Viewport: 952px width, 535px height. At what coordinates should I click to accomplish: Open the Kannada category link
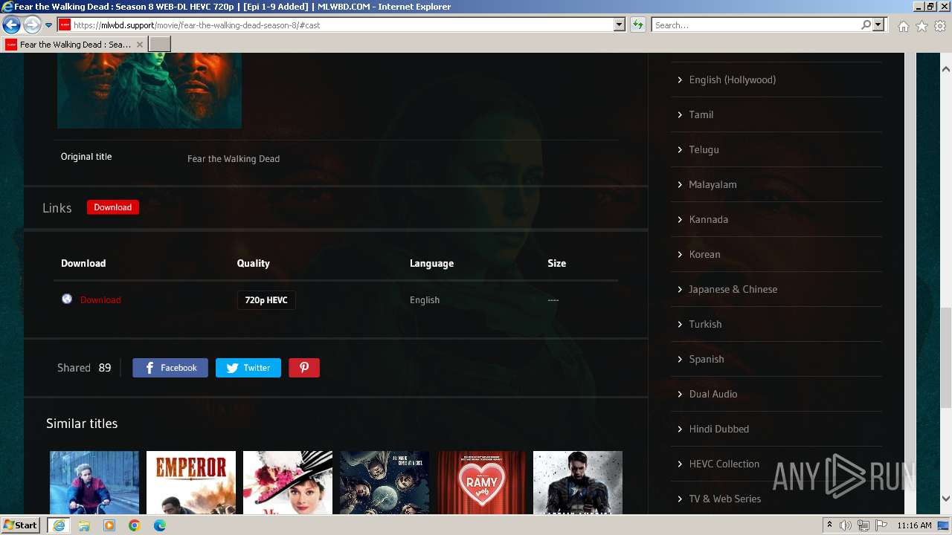tap(709, 219)
